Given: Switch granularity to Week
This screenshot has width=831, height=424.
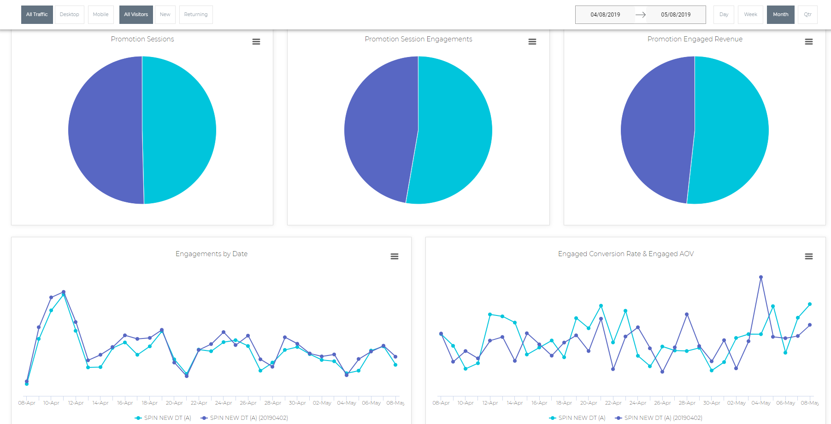Looking at the screenshot, I should tap(750, 14).
